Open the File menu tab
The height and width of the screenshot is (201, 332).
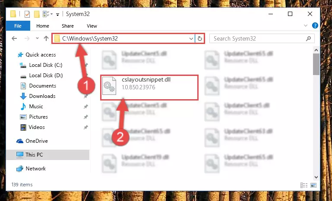coord(18,26)
